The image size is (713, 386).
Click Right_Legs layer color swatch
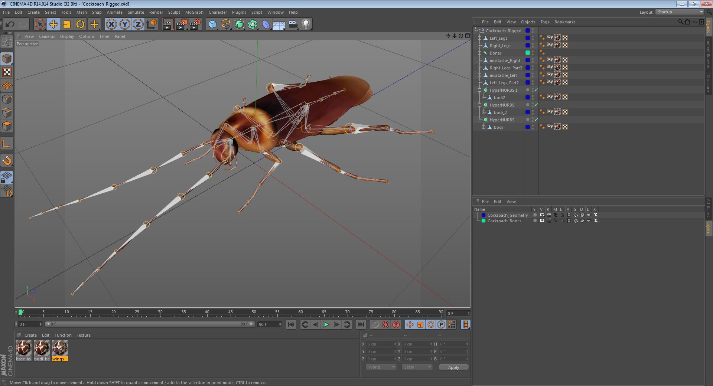527,45
